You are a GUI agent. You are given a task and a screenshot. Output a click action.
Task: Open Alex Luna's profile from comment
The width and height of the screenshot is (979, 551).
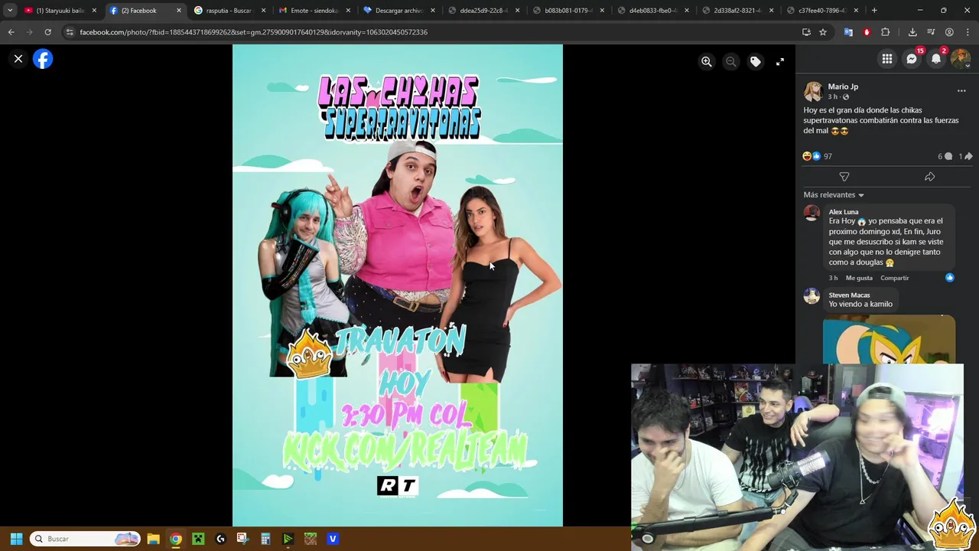[844, 212]
